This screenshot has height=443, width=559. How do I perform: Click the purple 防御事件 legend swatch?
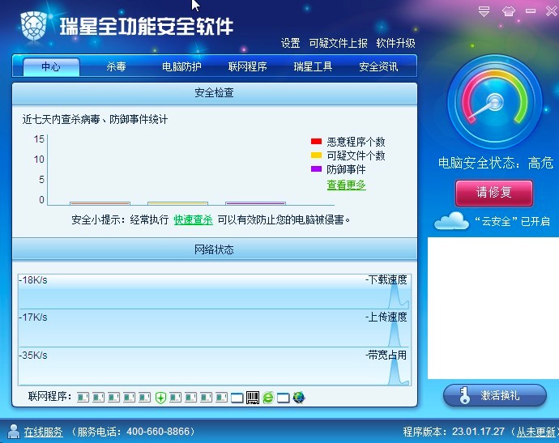point(316,168)
